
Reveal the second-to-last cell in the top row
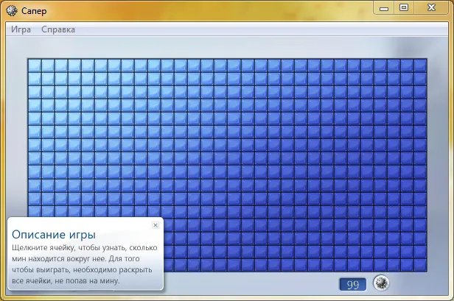point(407,65)
